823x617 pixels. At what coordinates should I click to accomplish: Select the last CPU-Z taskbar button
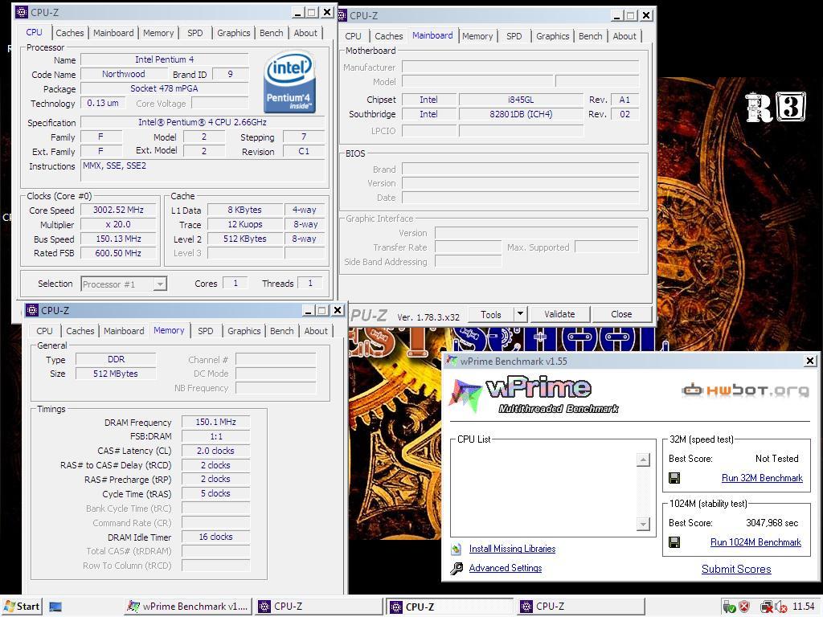point(580,607)
